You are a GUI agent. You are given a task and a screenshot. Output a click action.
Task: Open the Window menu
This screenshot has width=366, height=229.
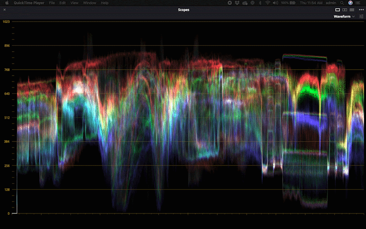coord(90,3)
